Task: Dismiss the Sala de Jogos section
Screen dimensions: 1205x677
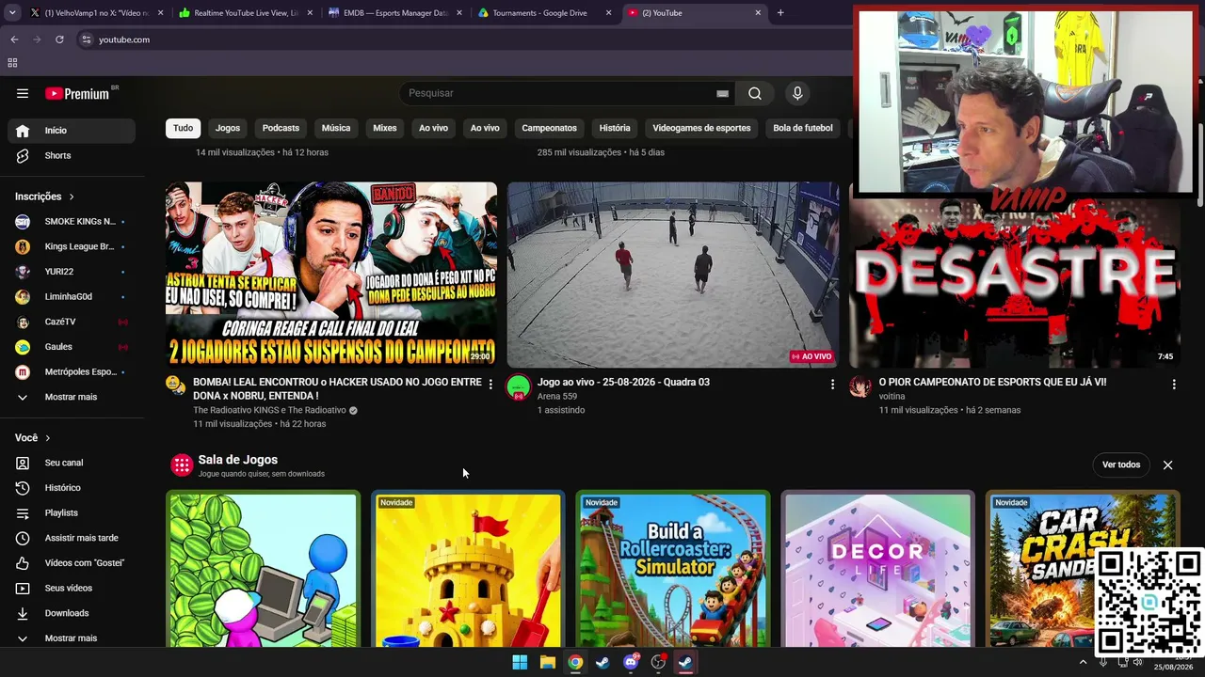Action: tap(1167, 464)
